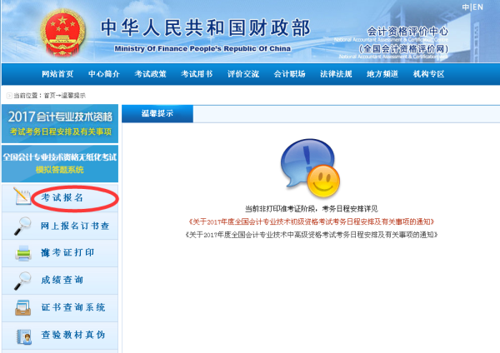Click the inbox icon beside 证书查询系统
Screen dimensions: 500x353
pyautogui.click(x=23, y=308)
